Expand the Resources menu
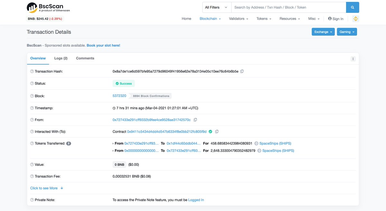Viewport: 386px width, 211px height. [289, 19]
